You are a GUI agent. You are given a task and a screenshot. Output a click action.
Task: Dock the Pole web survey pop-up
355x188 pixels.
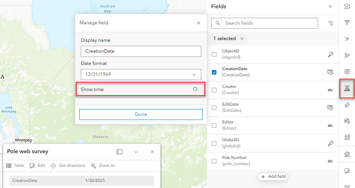(x=119, y=152)
